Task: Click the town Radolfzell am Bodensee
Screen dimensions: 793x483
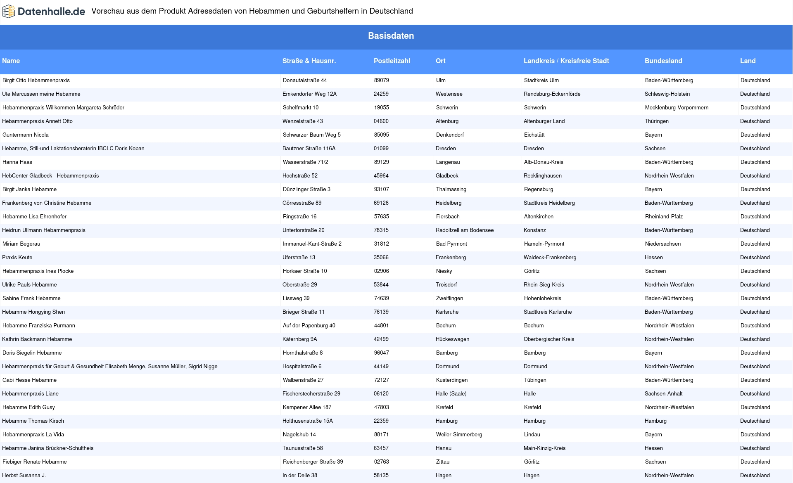Action: coord(465,230)
